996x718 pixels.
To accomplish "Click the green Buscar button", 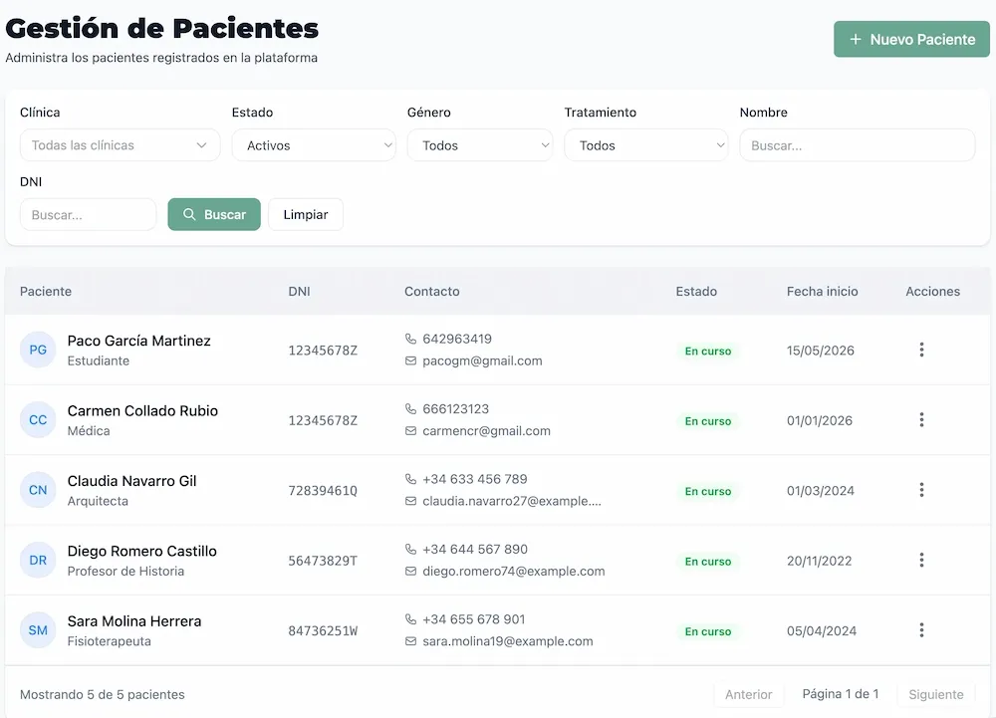I will [214, 214].
